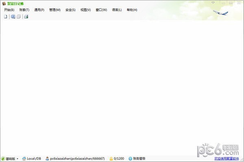This screenshot has width=244, height=162.
Task: Open the 安全(S) menu
Action: [x=70, y=10]
